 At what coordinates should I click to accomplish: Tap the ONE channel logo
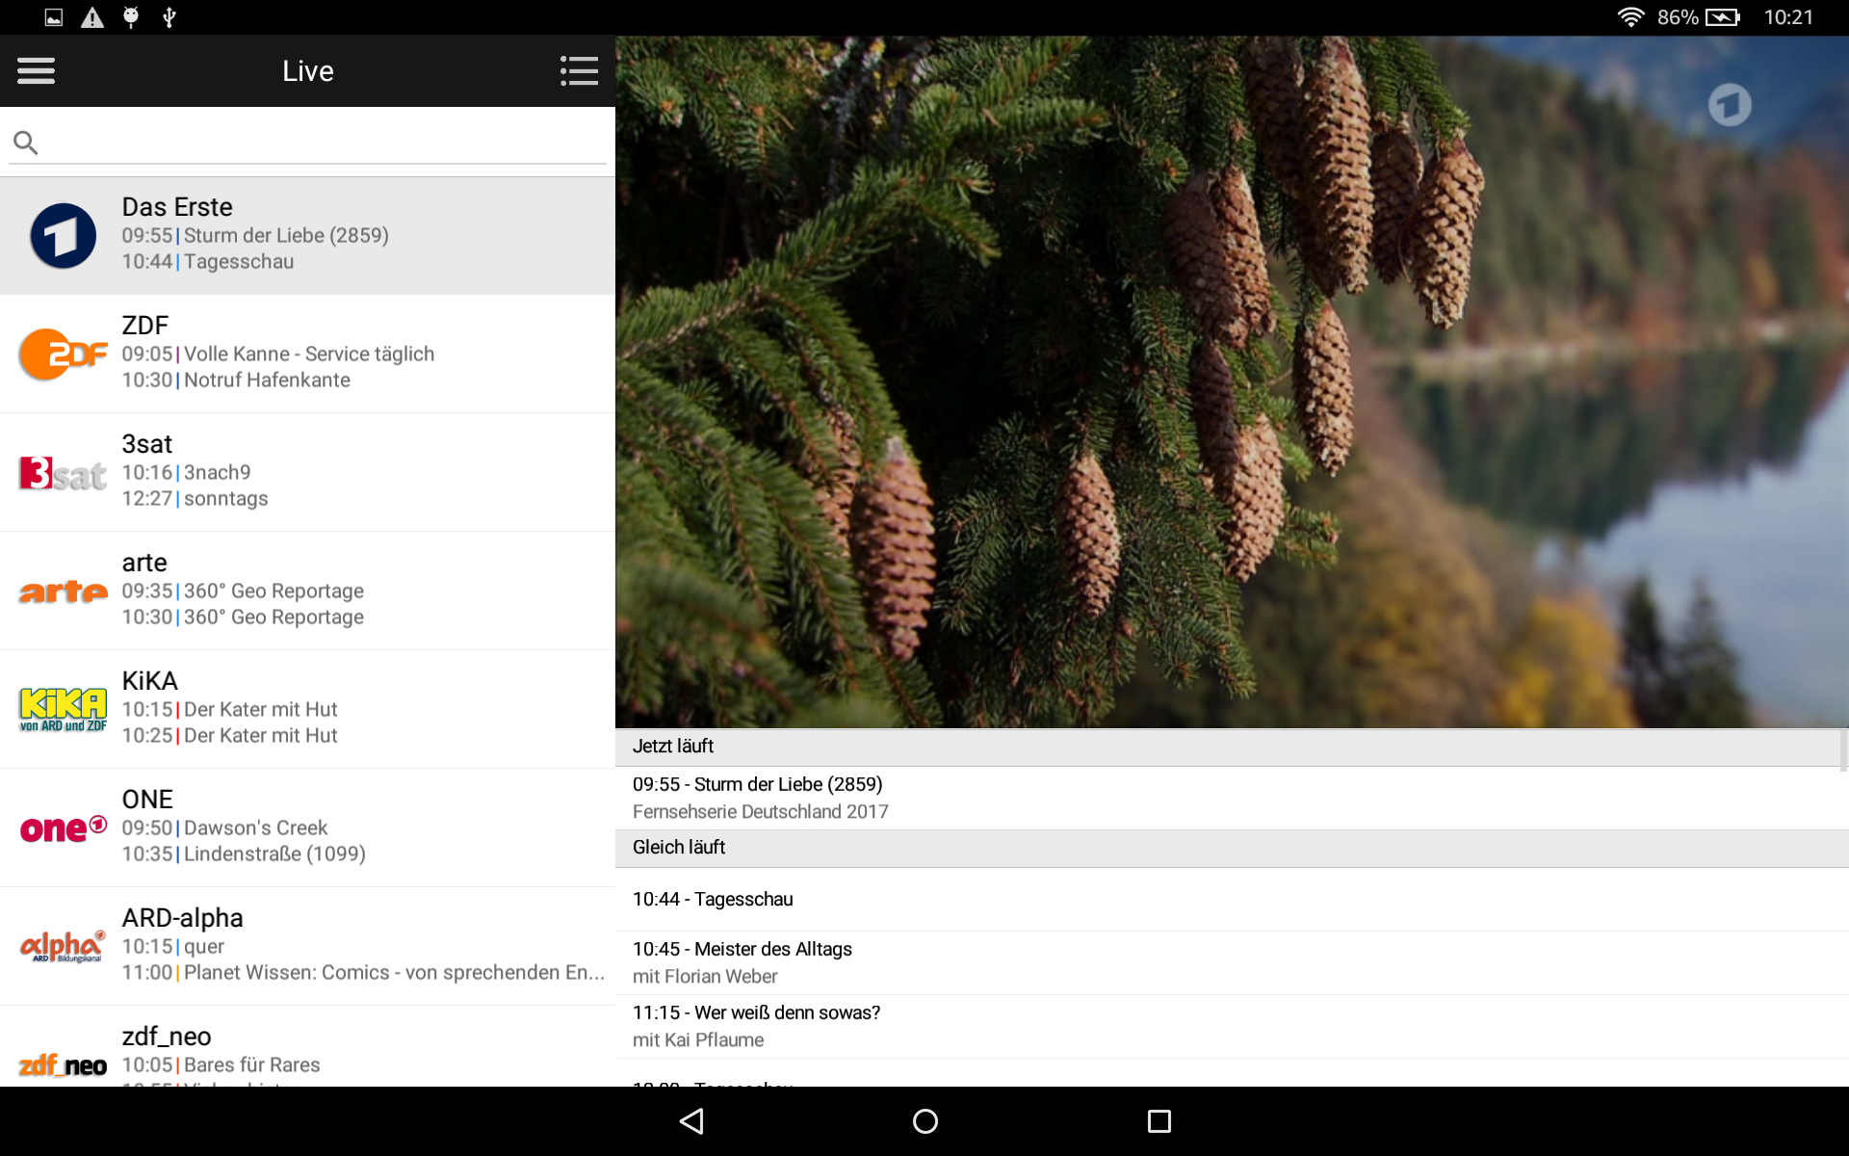point(64,828)
